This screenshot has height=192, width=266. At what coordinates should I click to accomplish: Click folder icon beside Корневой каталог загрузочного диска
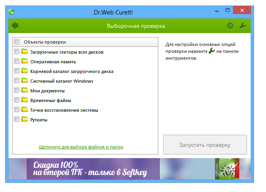point(25,71)
